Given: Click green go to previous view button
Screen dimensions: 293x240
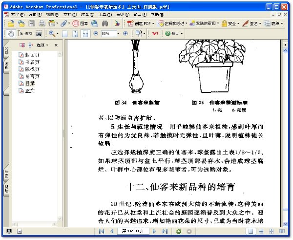Looking at the screenshot, I should pos(179,231).
